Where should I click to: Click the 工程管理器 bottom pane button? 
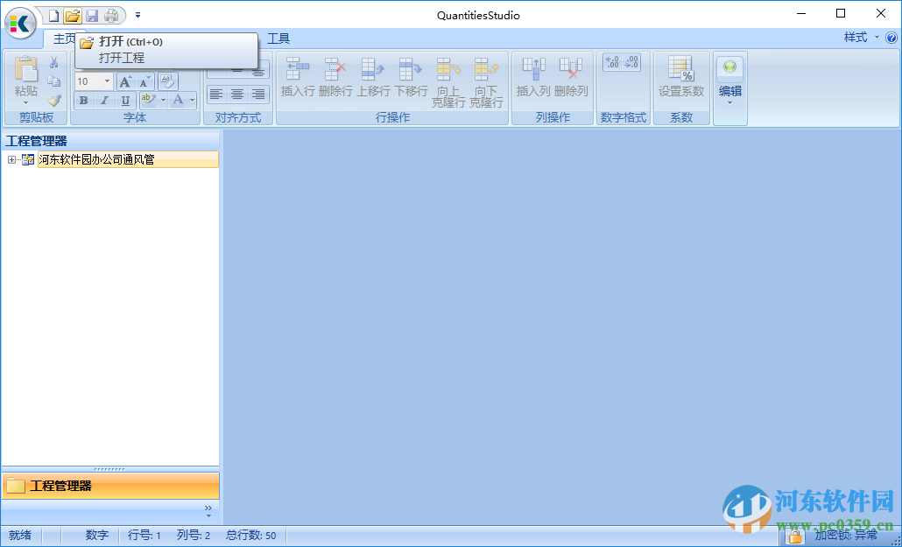tap(110, 486)
